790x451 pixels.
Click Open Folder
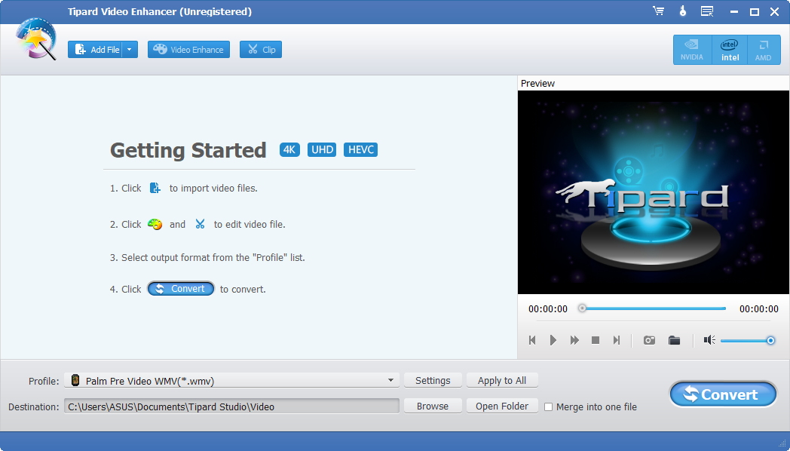click(502, 407)
